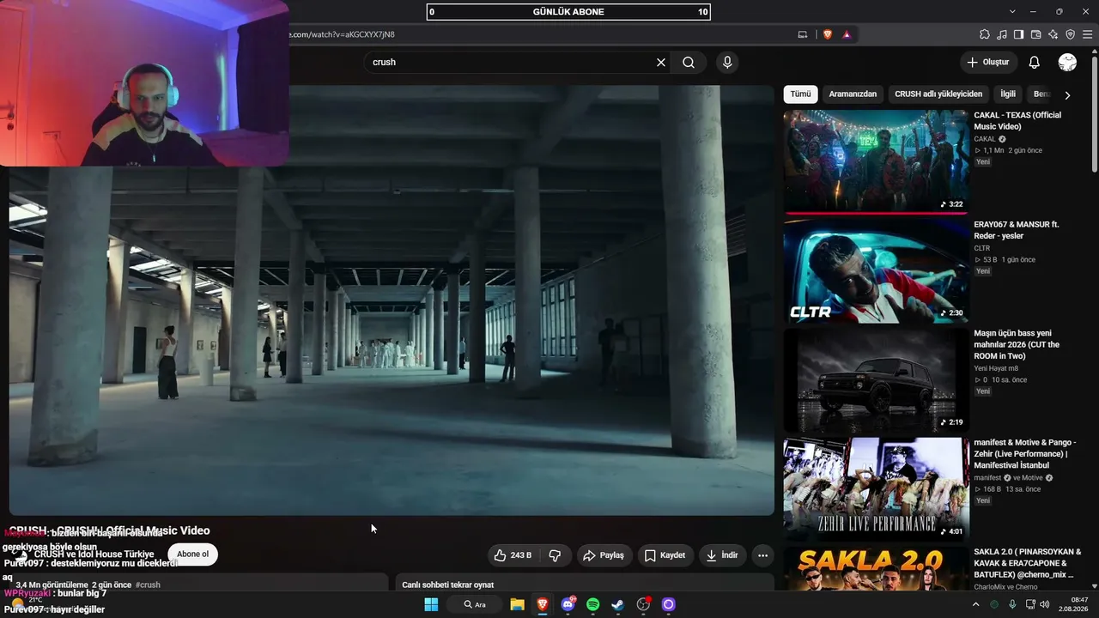1099x618 pixels.
Task: Open CAKAL - TEXAS (Official Music Video) title
Action: (x=1017, y=121)
